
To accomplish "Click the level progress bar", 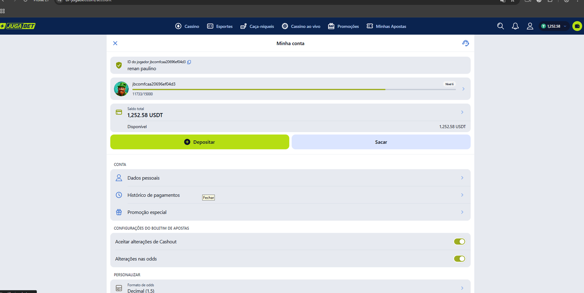I will coord(294,90).
